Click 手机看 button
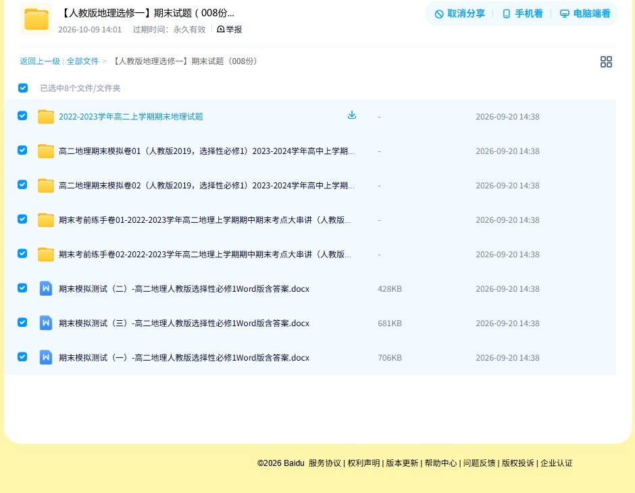 (522, 14)
